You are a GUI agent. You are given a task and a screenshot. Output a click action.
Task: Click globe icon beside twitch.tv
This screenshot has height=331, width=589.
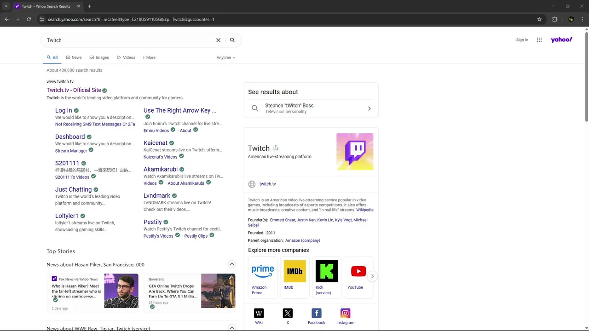pyautogui.click(x=252, y=184)
